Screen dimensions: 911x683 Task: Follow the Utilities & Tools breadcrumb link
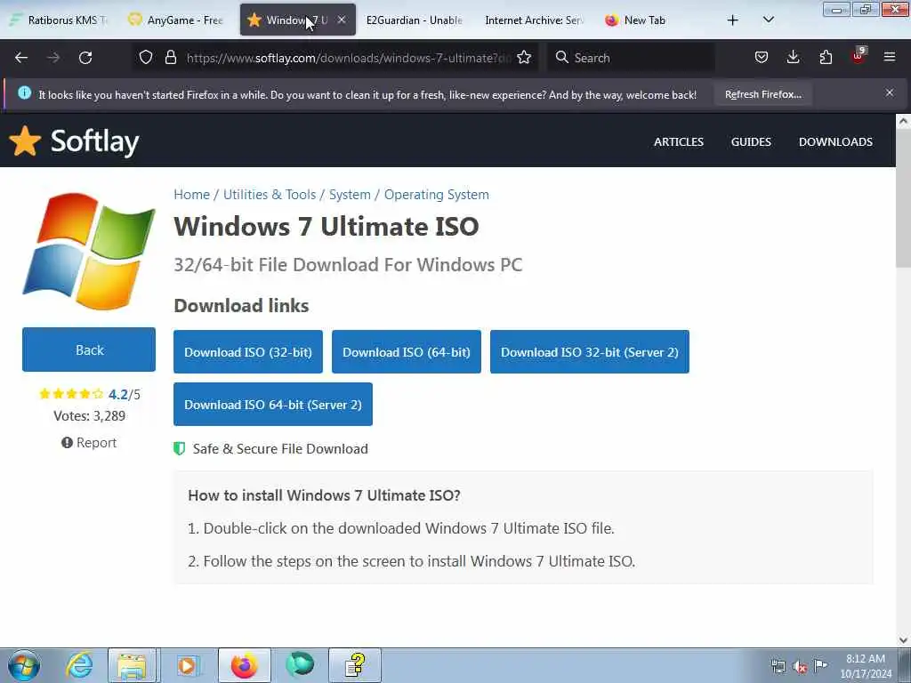point(270,195)
